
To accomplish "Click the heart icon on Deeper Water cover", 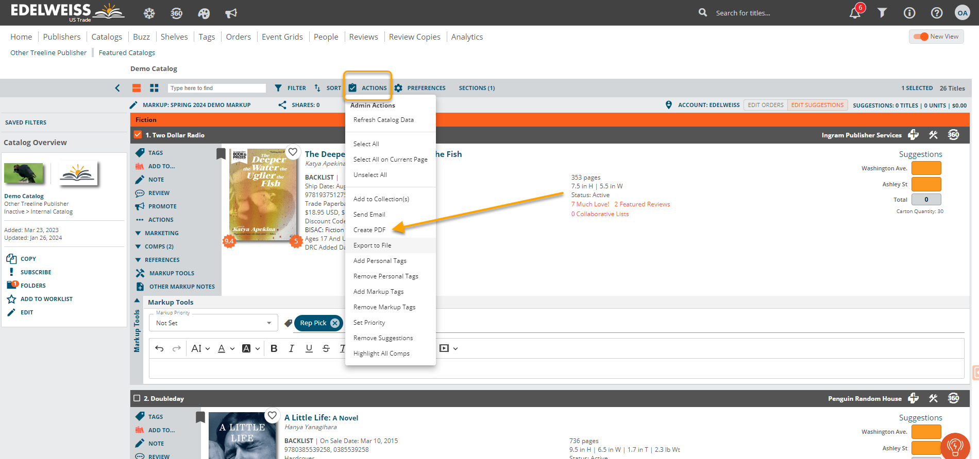I will (x=293, y=152).
